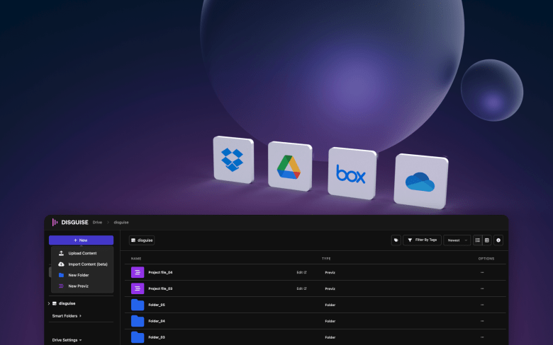The image size is (553, 345).
Task: Click Edit link for Project file_03
Action: pyautogui.click(x=301, y=288)
